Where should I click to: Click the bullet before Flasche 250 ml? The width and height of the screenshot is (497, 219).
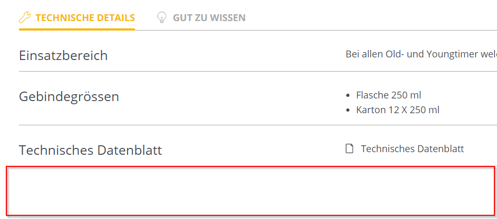[x=347, y=96]
